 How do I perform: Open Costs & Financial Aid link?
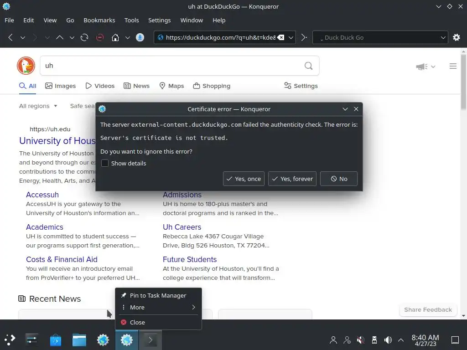(62, 259)
